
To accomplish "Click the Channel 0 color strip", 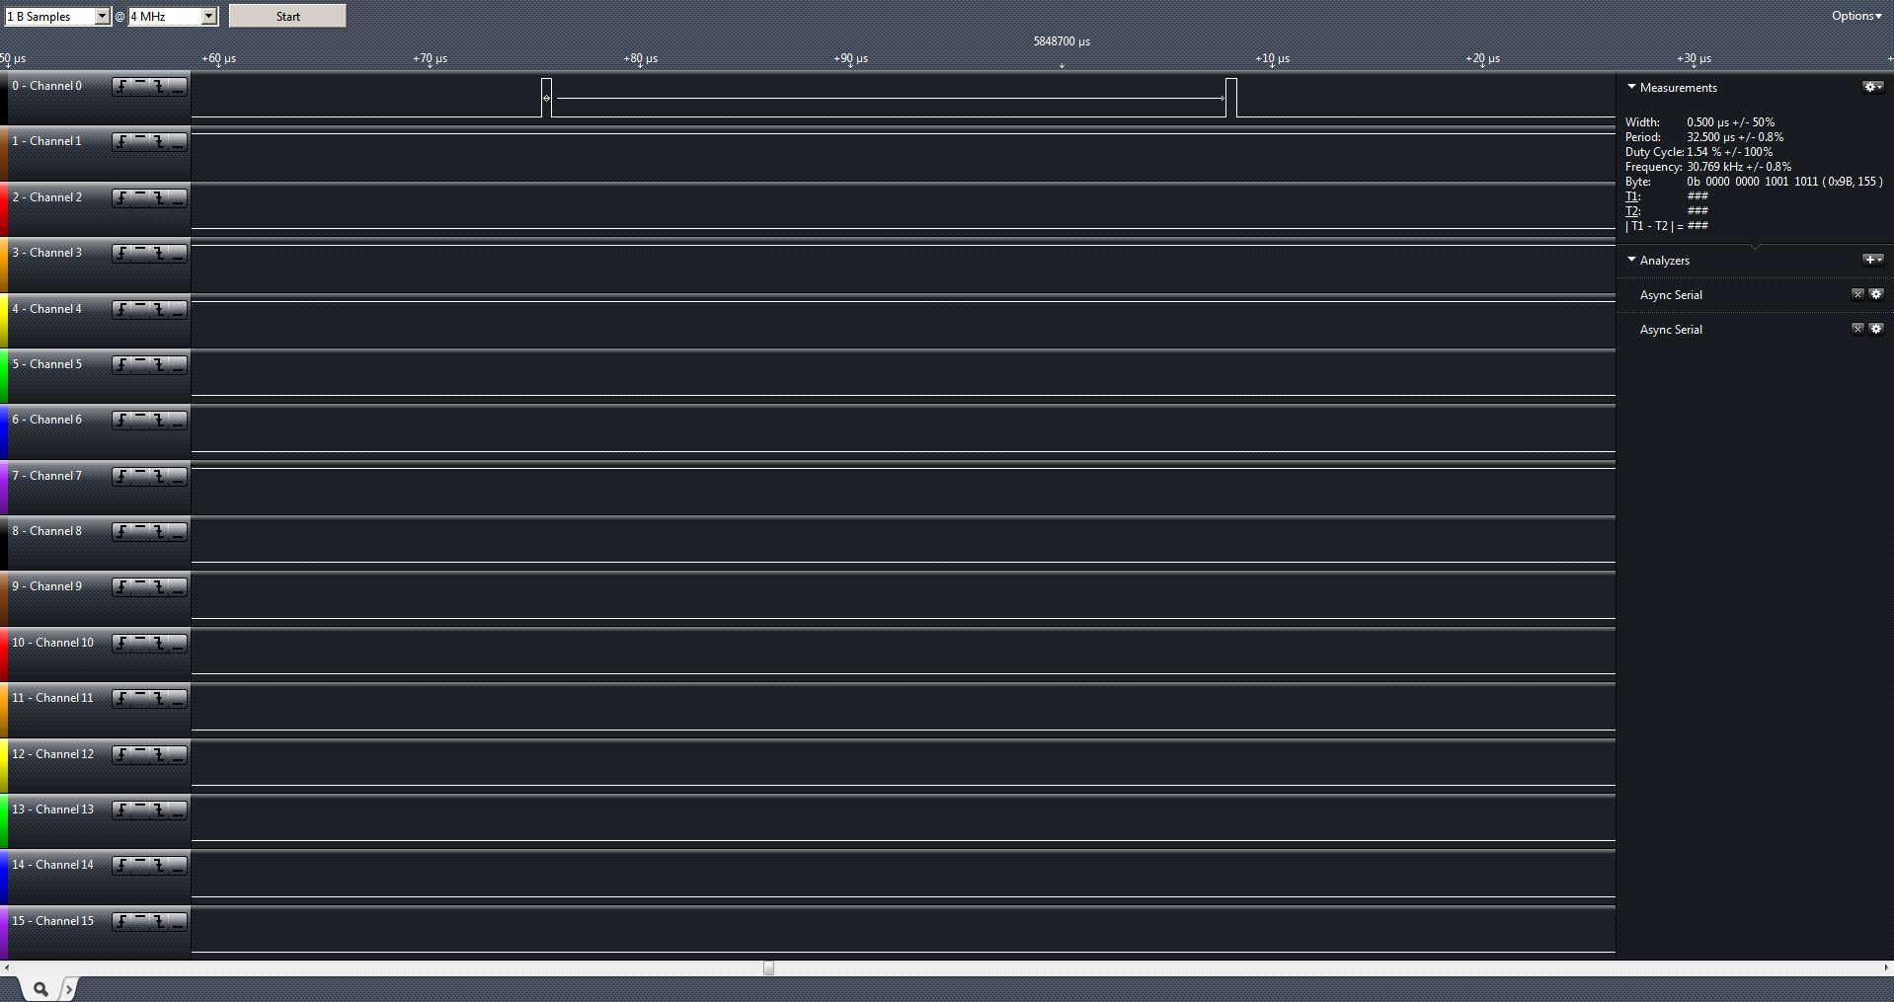I will click(x=4, y=98).
